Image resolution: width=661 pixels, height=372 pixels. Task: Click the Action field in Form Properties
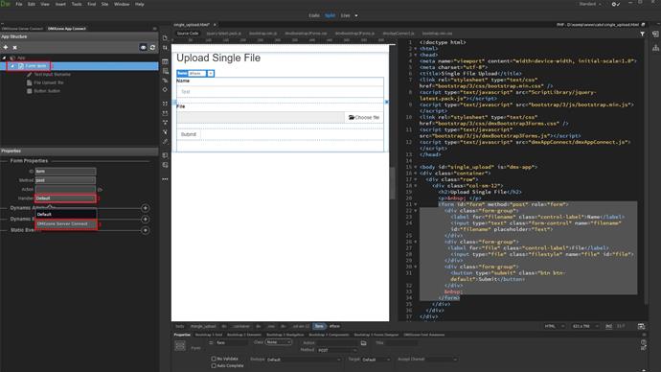(65, 190)
